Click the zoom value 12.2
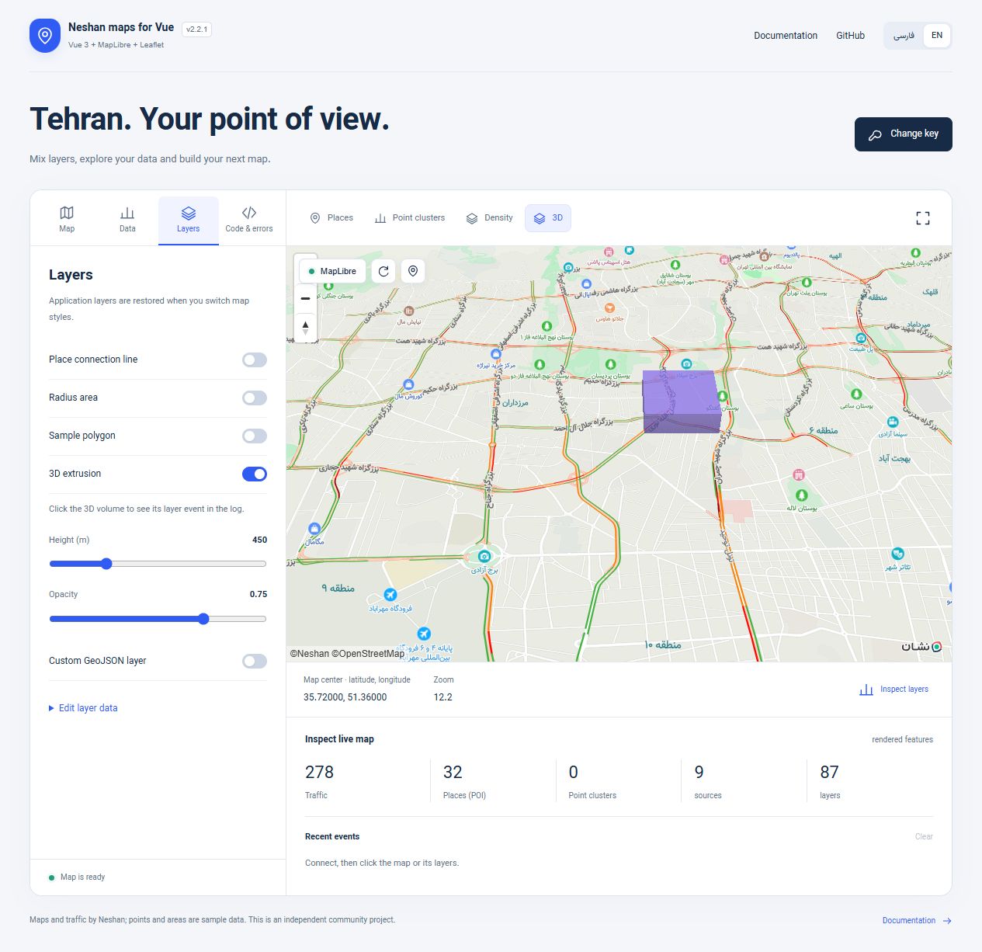 [x=442, y=697]
